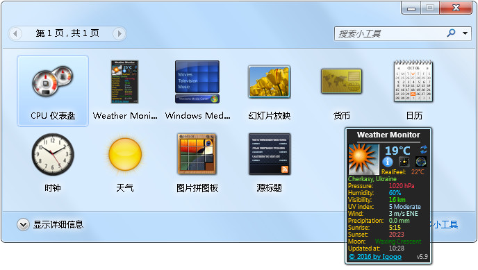This screenshot has width=478, height=270.
Task: Click the small forecast sun icon in Weather Monitor
Action: (x=404, y=162)
